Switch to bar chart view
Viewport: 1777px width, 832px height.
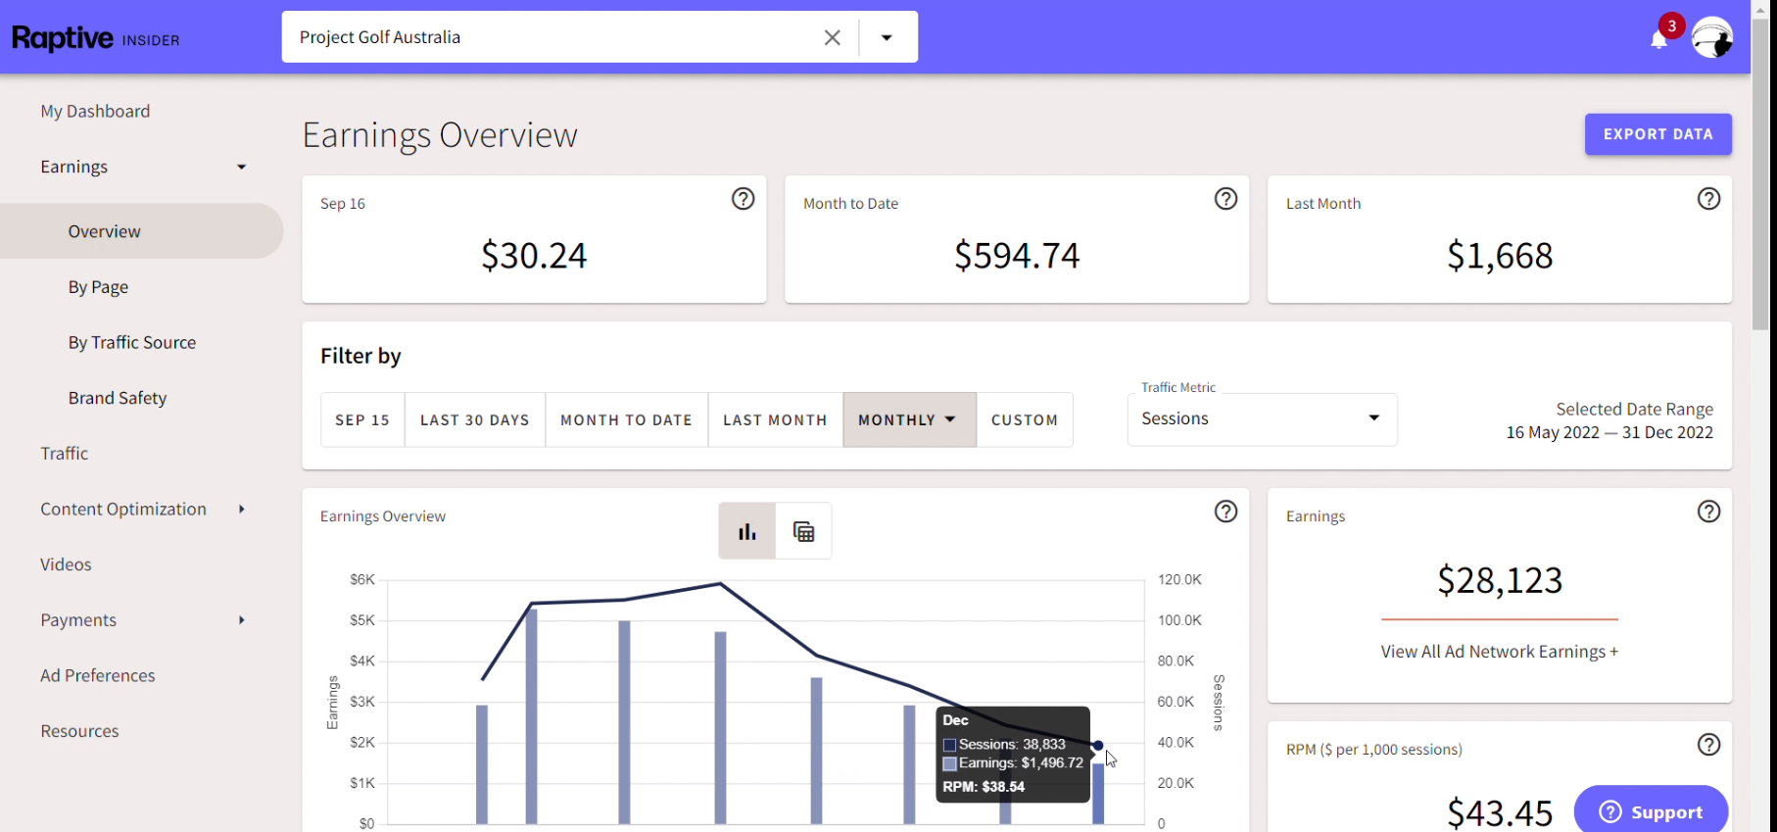747,531
